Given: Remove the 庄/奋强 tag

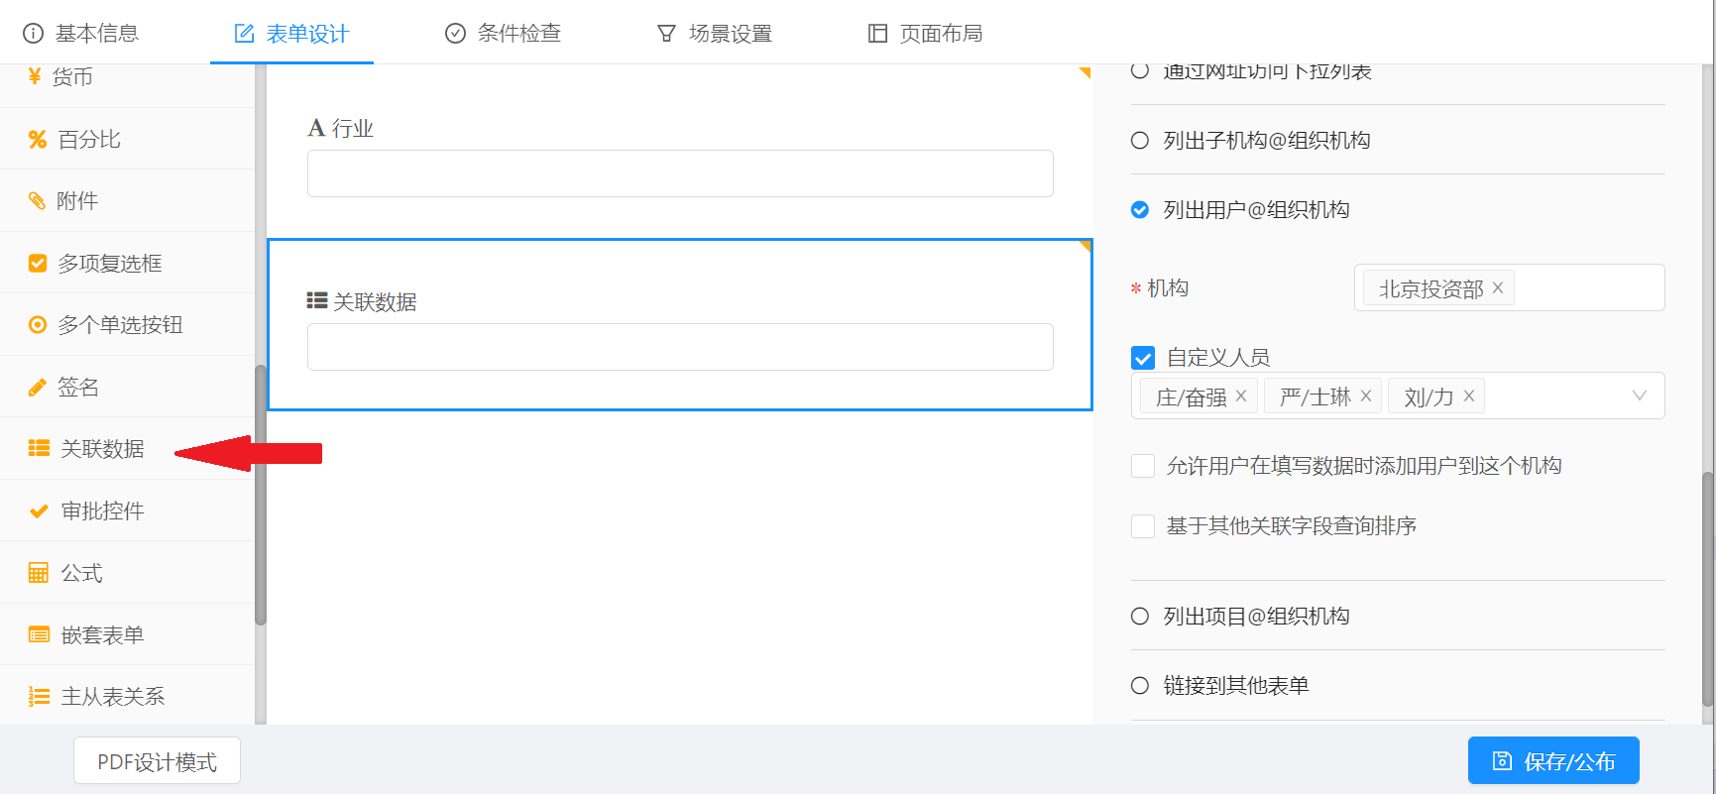Looking at the screenshot, I should click(x=1241, y=396).
